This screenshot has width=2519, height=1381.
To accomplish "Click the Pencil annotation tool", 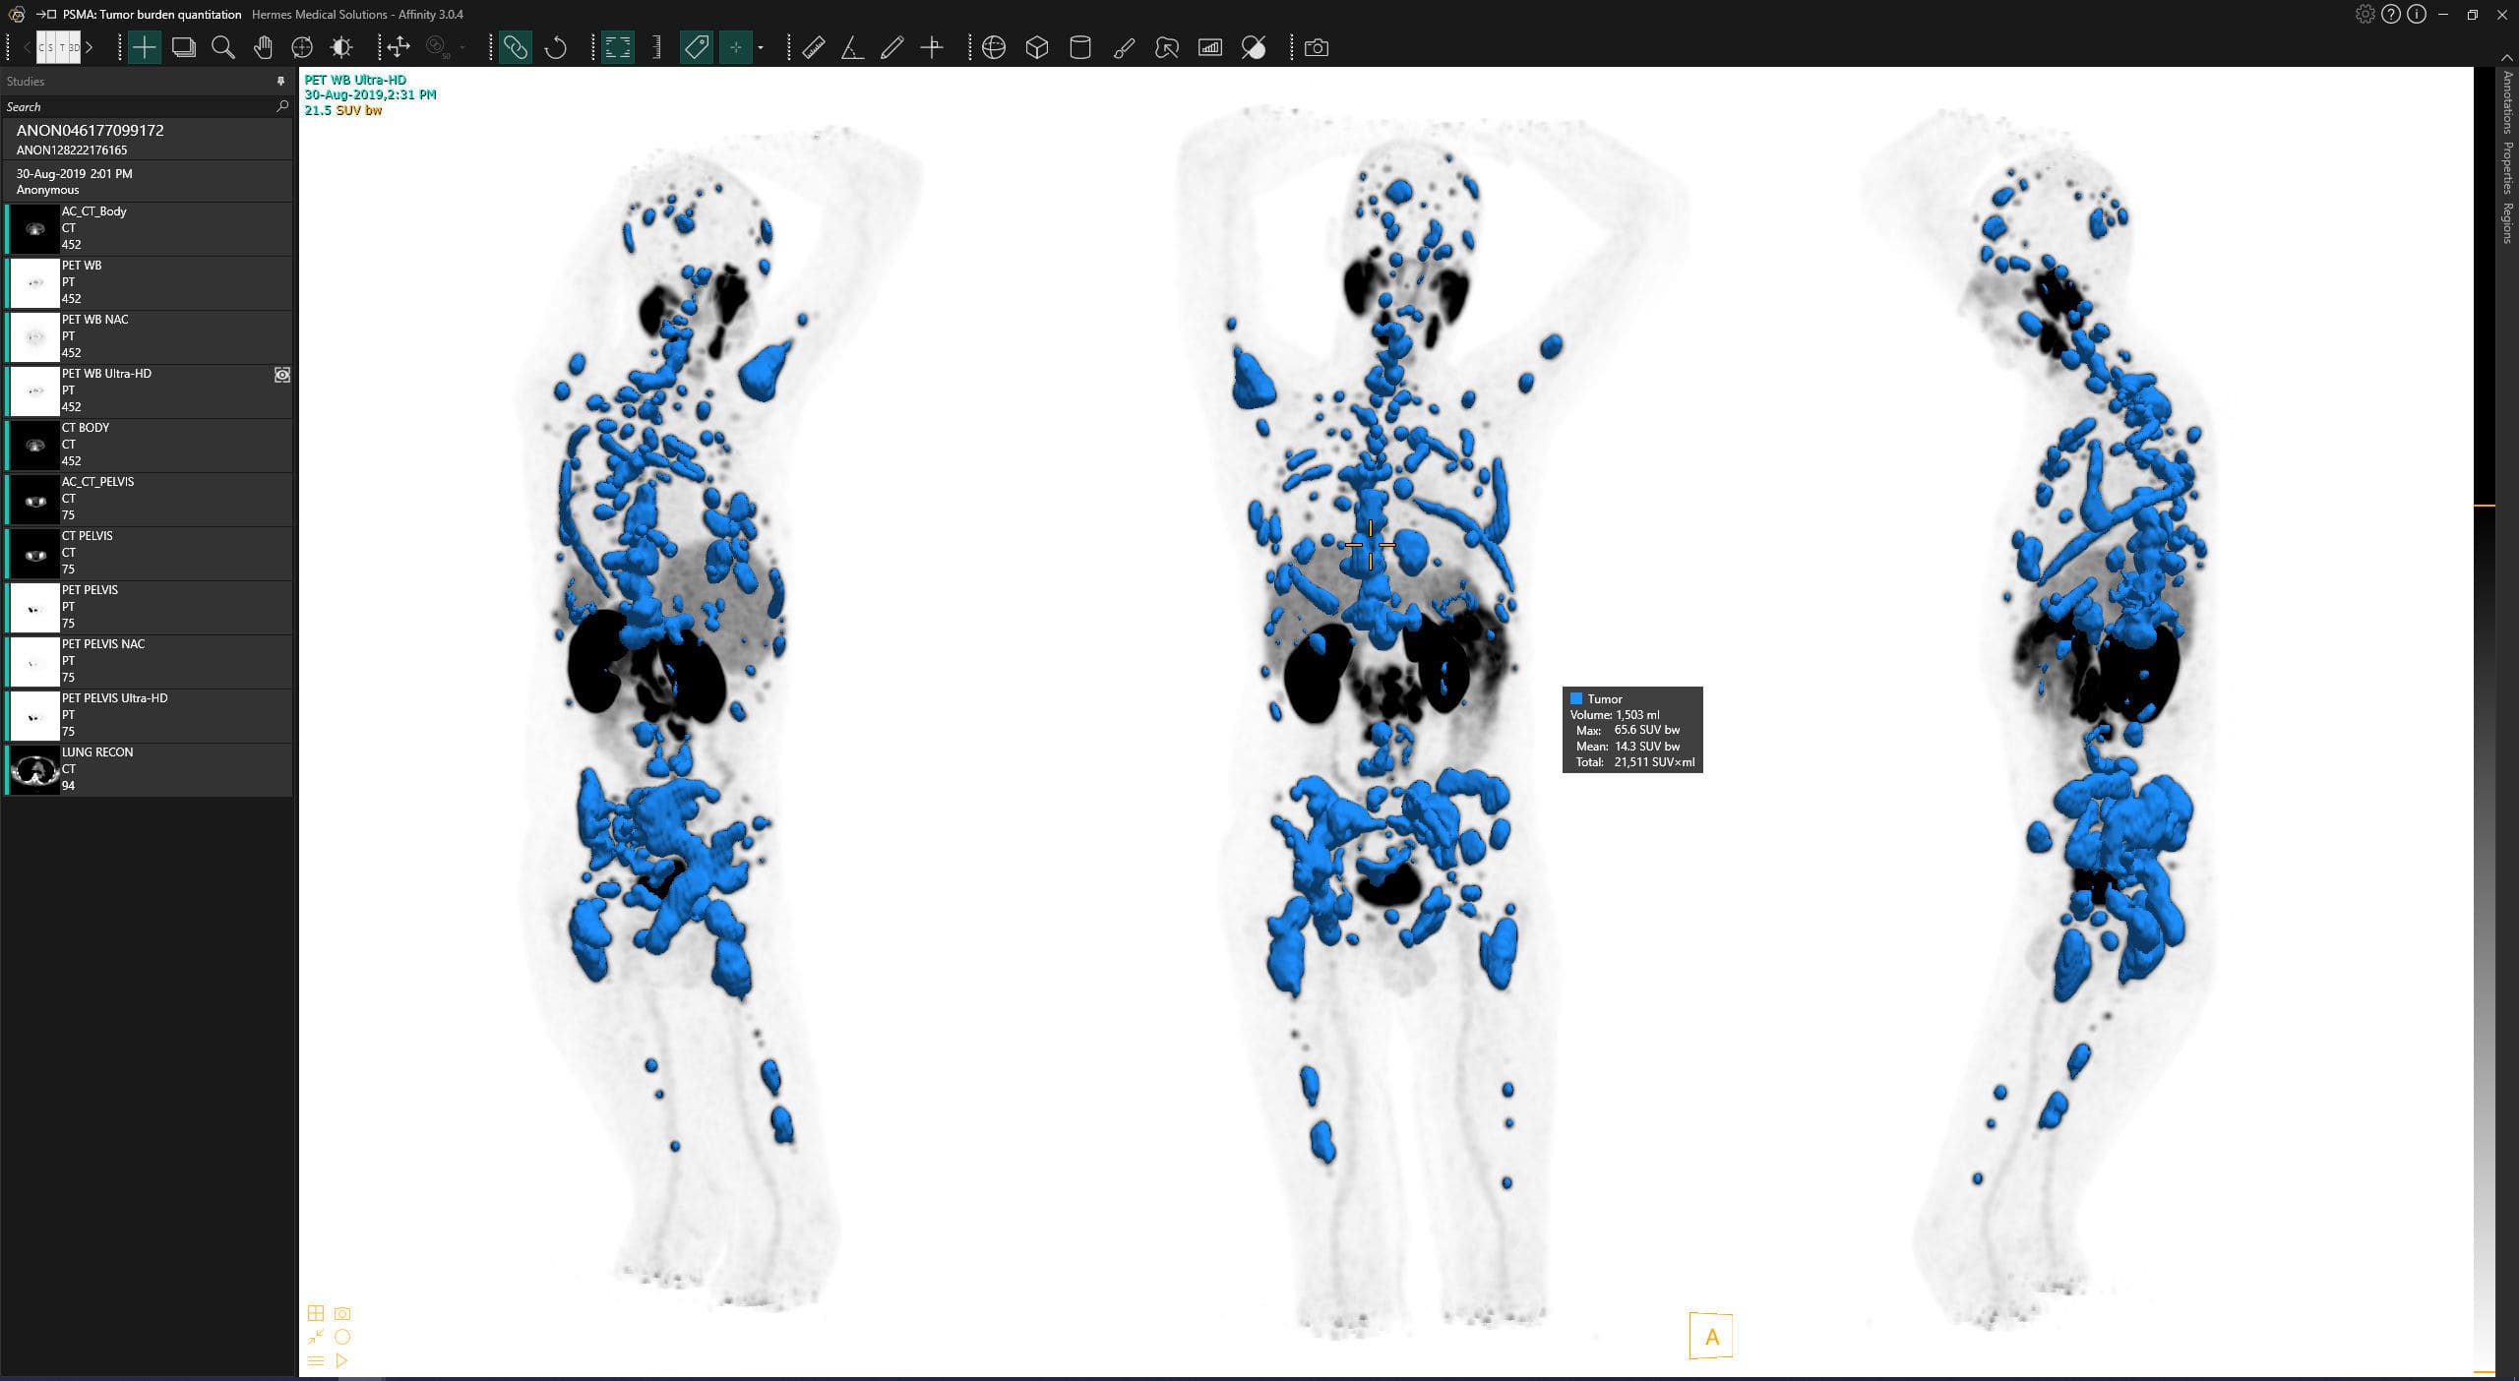I will pos(891,47).
